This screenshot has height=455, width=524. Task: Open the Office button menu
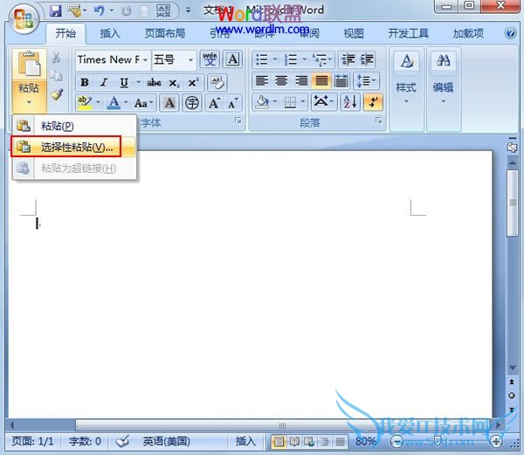point(23,19)
